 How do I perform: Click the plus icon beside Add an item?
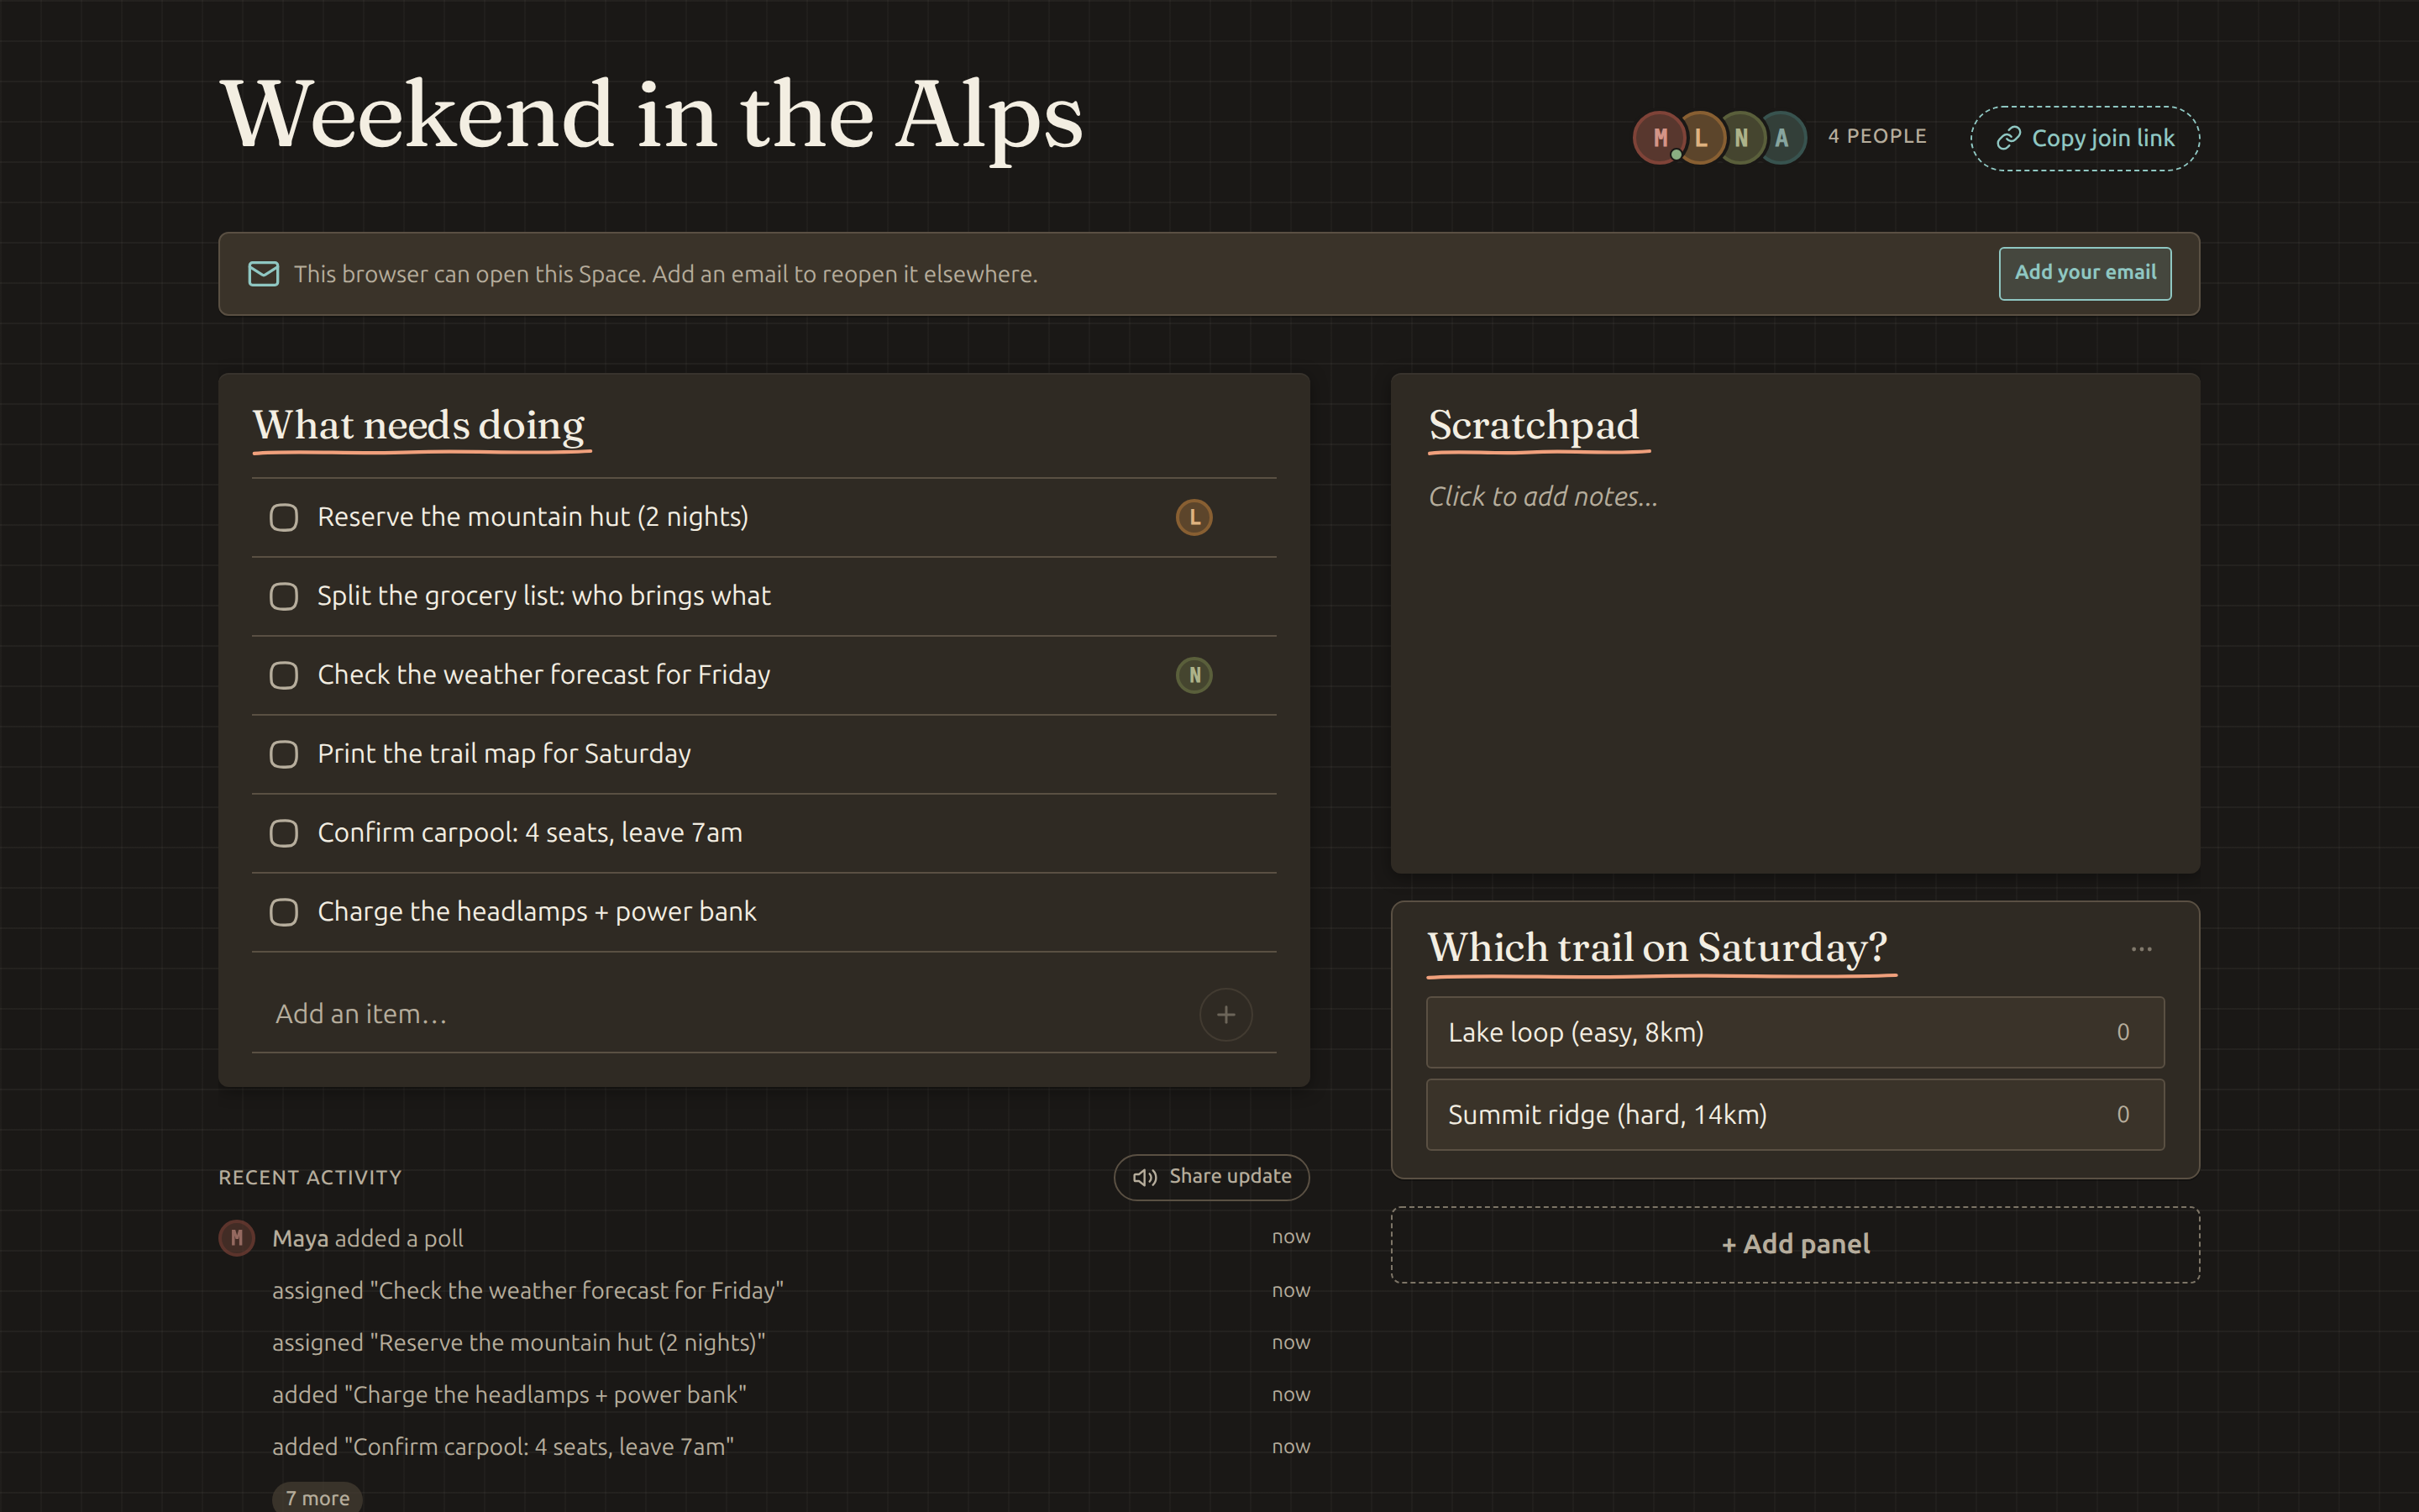(1225, 1015)
